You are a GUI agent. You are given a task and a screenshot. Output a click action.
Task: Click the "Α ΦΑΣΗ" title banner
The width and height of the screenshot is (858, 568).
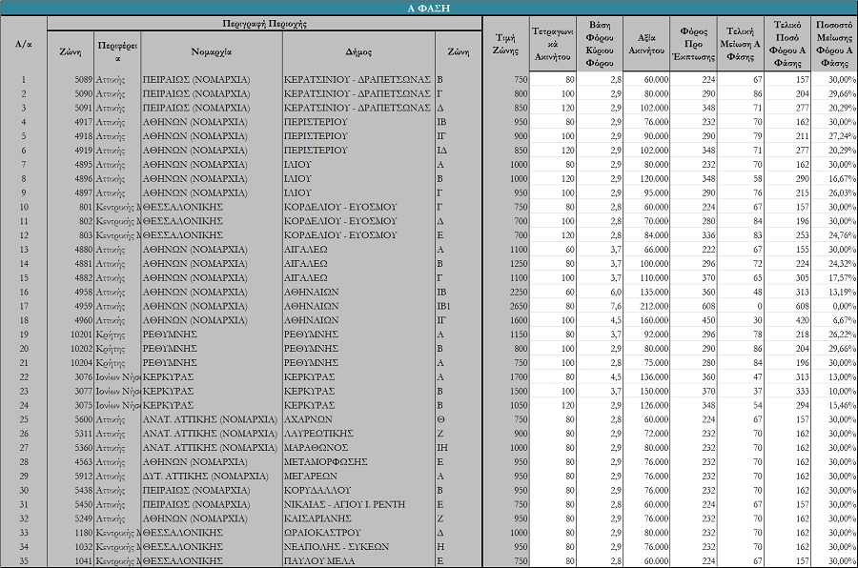click(429, 8)
